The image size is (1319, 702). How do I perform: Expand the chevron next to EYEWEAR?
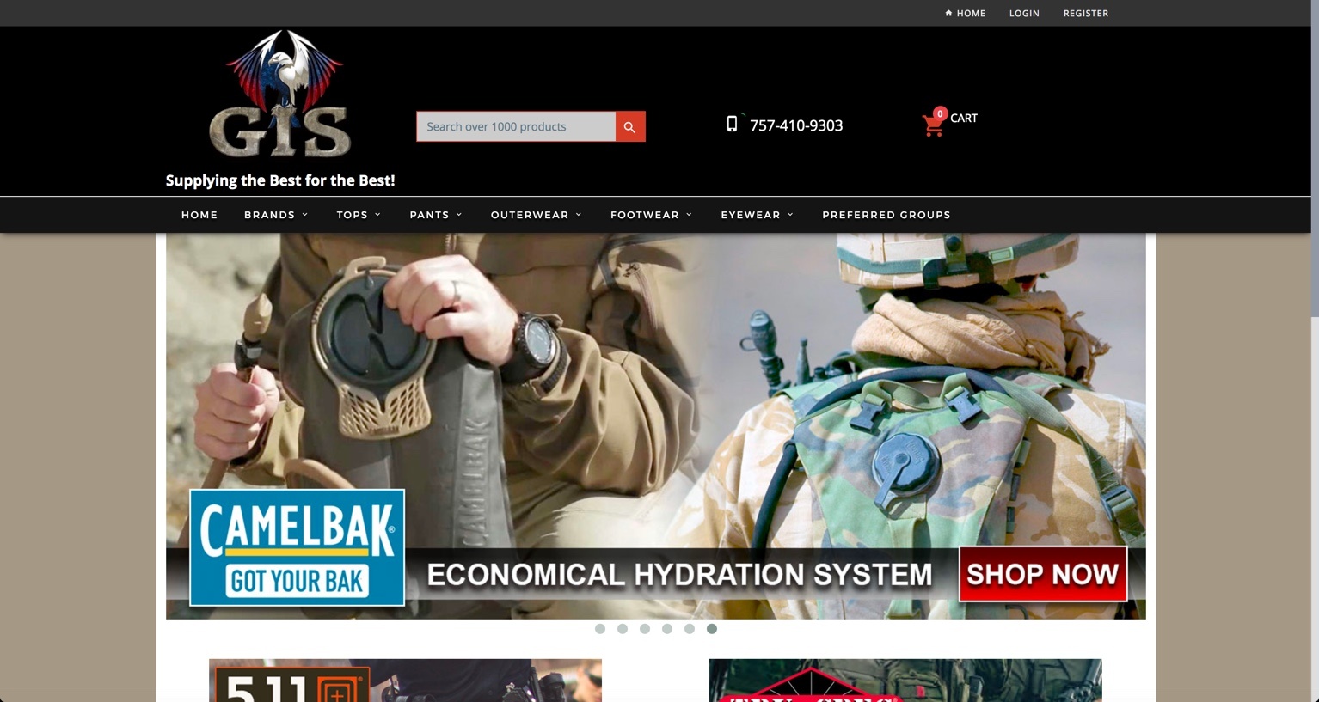click(x=791, y=215)
